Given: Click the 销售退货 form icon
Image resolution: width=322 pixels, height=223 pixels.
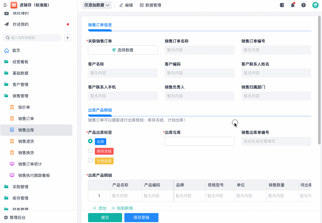Looking at the screenshot, I should pyautogui.click(x=12, y=141).
